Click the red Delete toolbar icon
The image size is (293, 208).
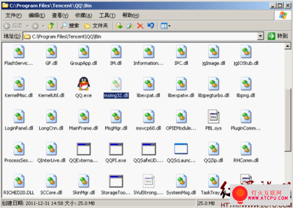pos(140,26)
